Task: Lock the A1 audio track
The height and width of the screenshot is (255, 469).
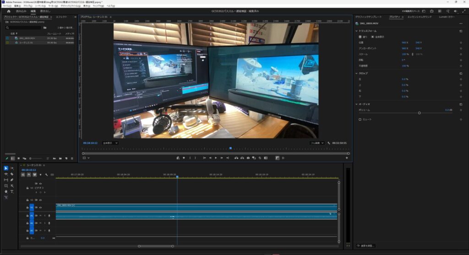Action: pos(27,215)
